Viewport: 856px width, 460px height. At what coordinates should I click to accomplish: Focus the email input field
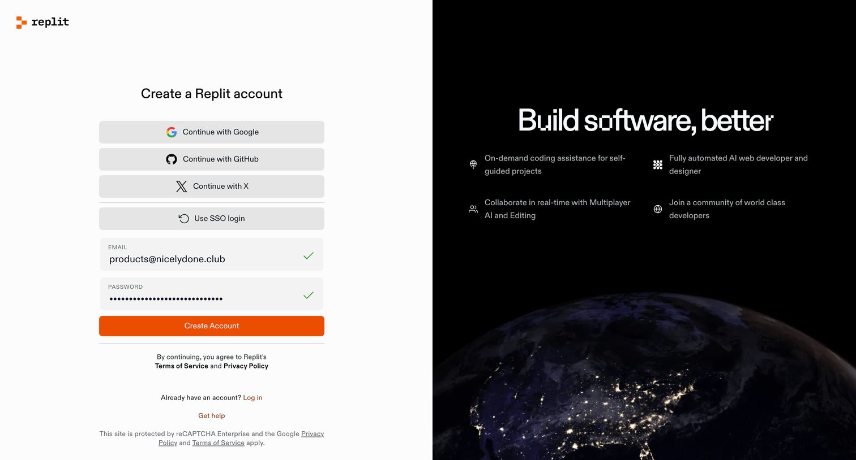tap(212, 254)
